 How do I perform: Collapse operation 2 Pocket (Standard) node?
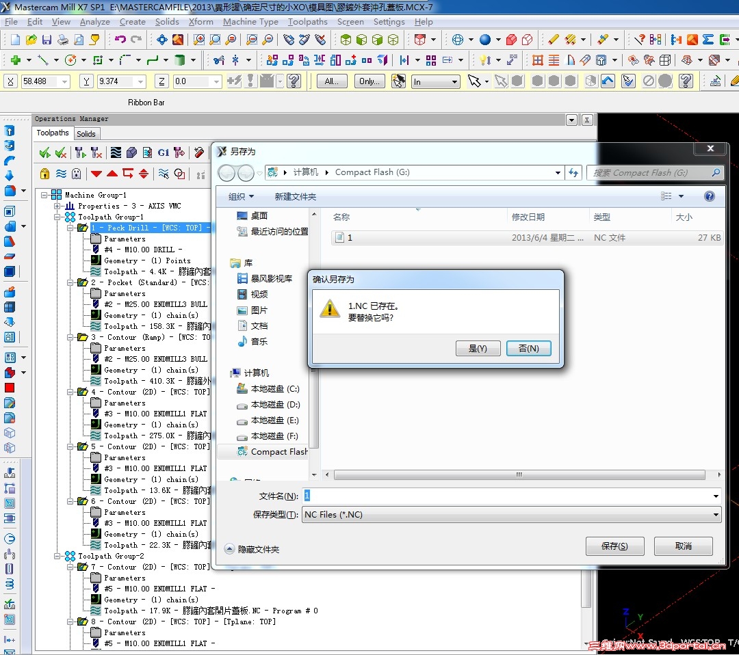[x=70, y=282]
